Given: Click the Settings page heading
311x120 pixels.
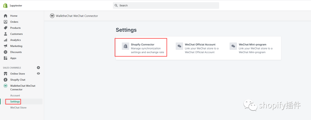Looking at the screenshot, I should [126, 30].
